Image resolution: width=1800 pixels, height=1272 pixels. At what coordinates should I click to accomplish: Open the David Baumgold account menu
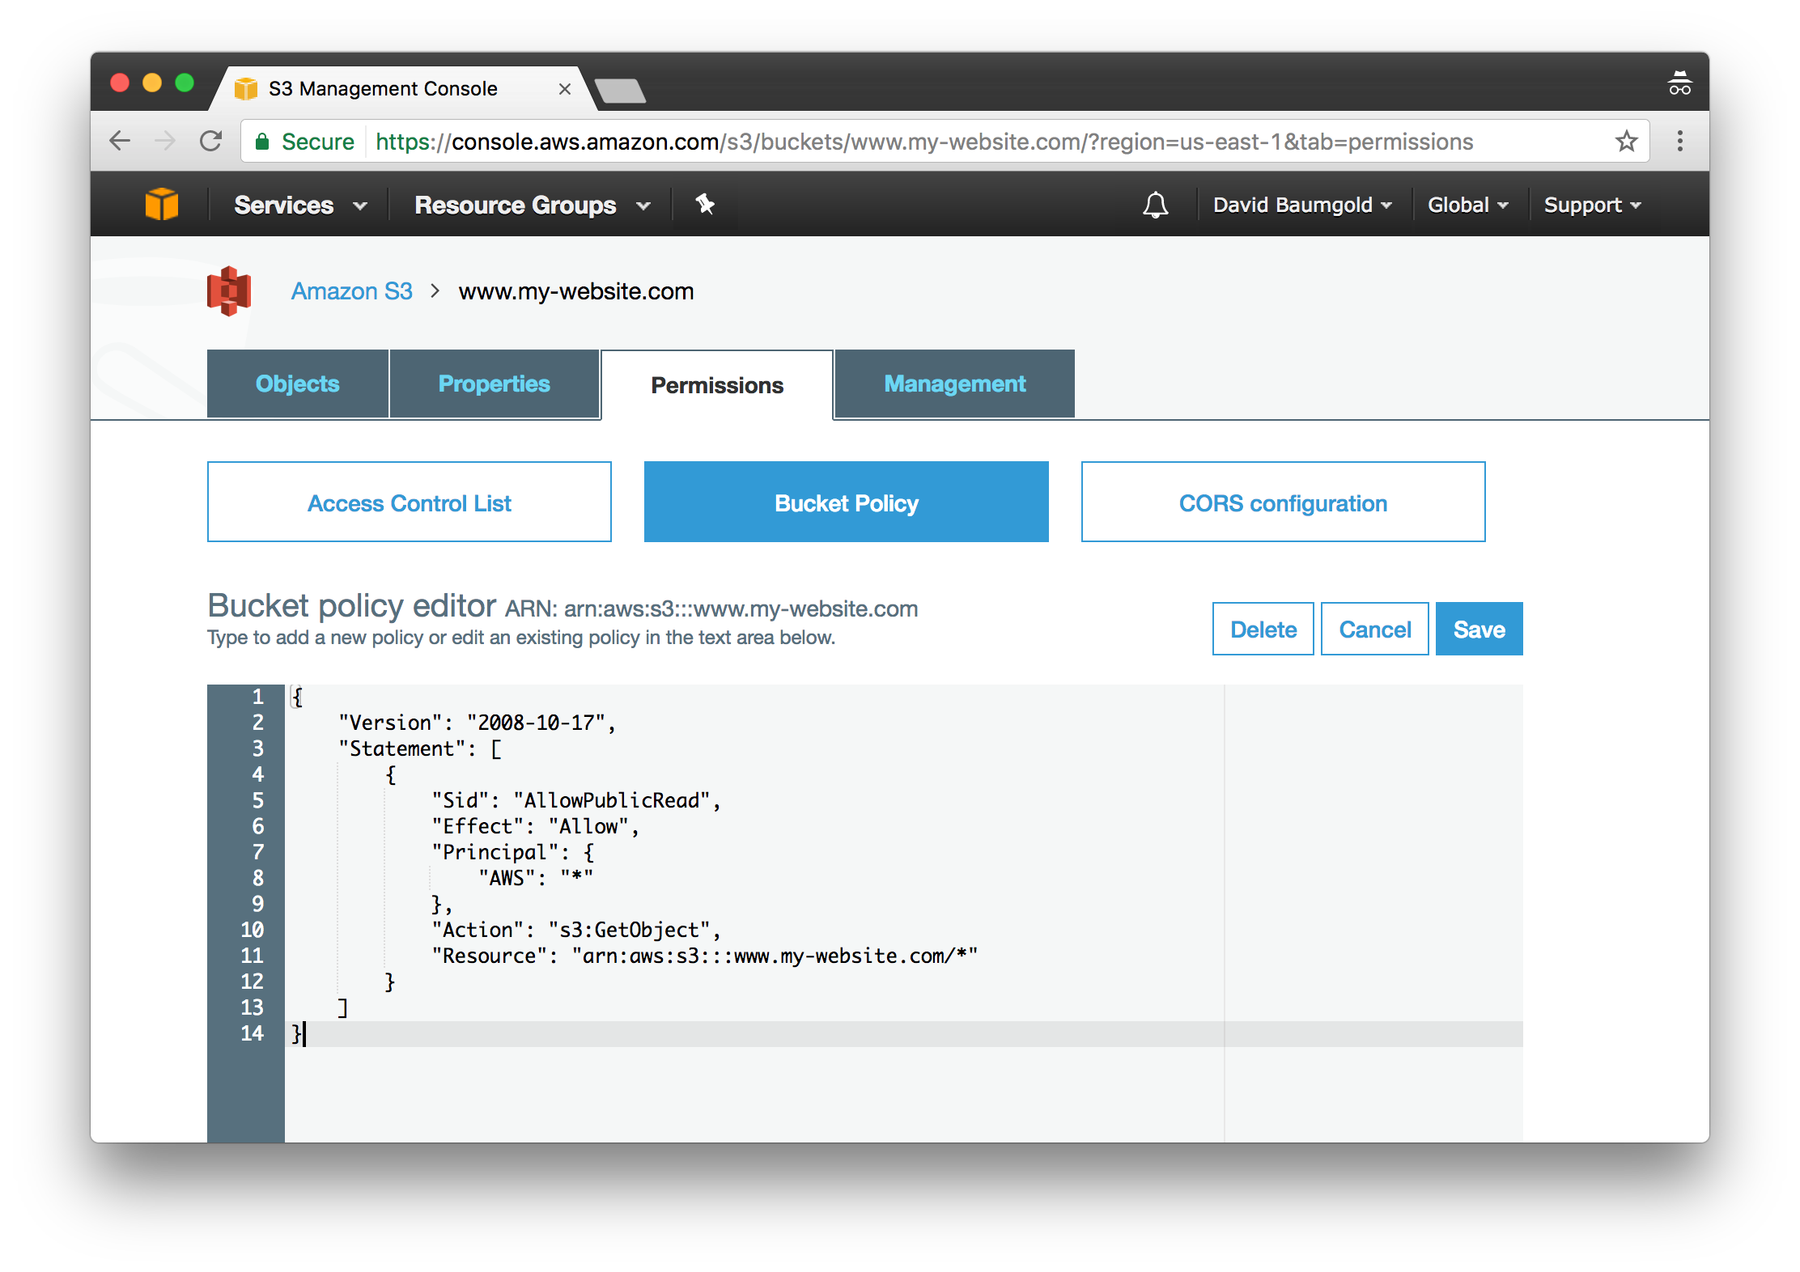(x=1302, y=205)
